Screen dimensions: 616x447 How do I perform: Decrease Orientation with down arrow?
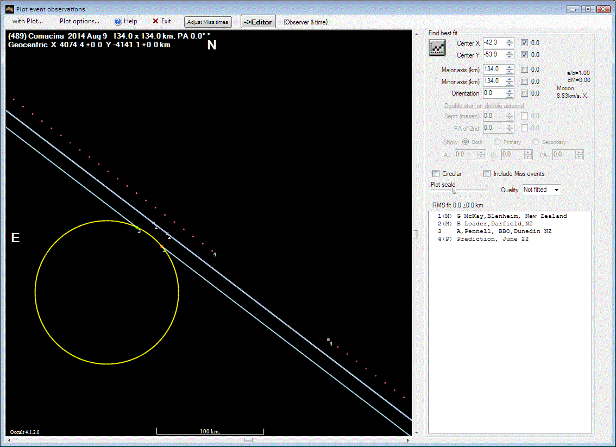point(510,96)
